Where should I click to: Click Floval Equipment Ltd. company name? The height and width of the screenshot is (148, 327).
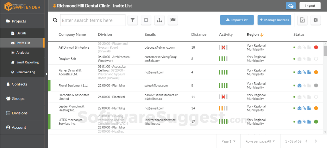coord(73,86)
